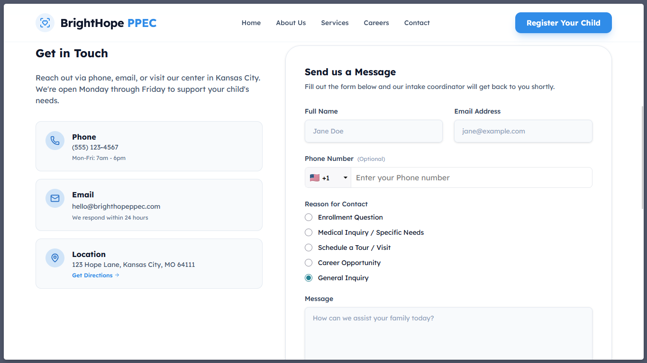Click the Get in Touch heading

[x=72, y=53]
